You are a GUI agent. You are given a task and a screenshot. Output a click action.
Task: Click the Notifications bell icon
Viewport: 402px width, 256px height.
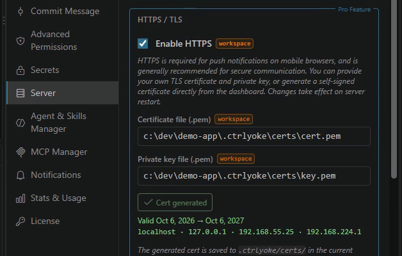point(20,175)
